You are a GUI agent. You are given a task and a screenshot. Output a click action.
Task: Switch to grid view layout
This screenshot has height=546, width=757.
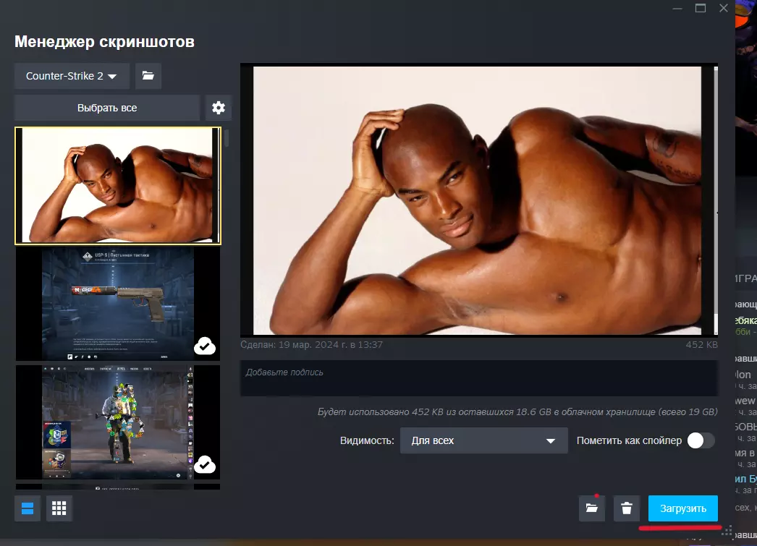click(x=59, y=508)
